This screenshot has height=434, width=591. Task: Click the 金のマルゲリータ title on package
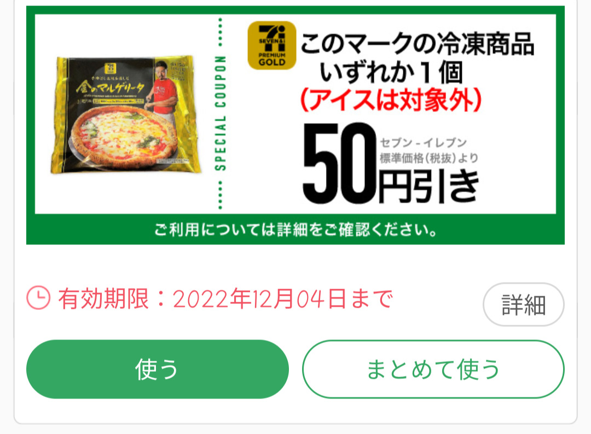pyautogui.click(x=110, y=87)
